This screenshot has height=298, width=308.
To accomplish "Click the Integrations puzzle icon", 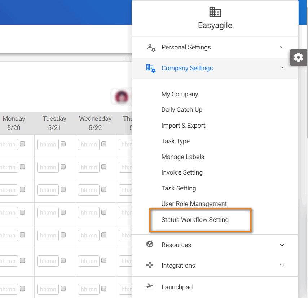I will pos(150,265).
